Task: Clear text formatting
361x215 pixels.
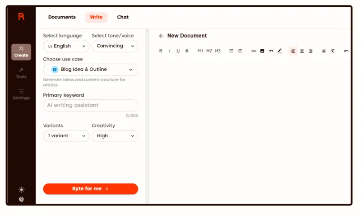Action: [333, 51]
